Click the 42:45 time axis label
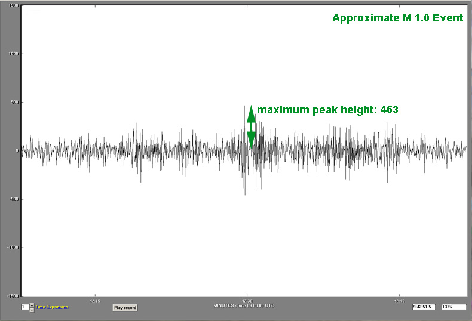The height and width of the screenshot is (321, 472). [x=399, y=301]
